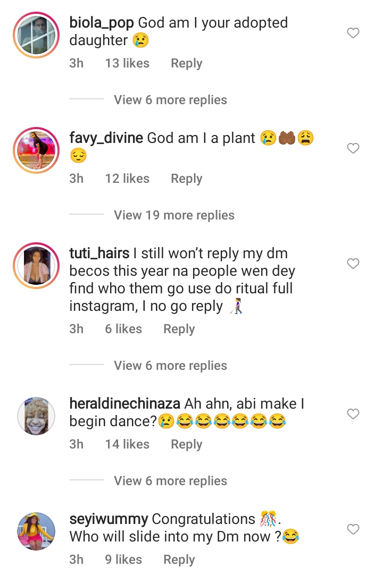Expand 6 more replies under heraldinechinaza
The width and height of the screenshot is (383, 584).
pos(170,481)
